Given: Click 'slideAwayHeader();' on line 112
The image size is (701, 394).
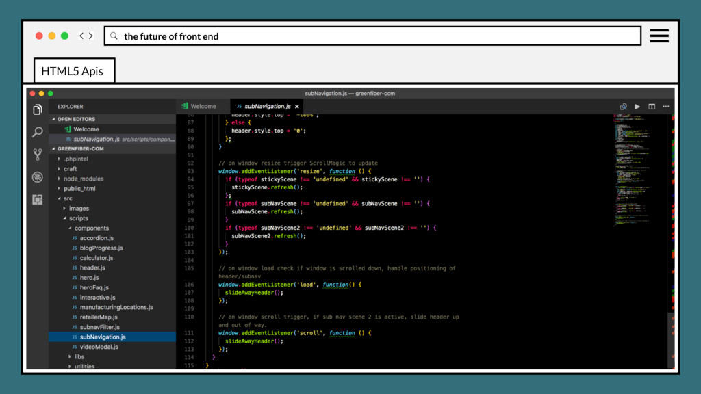Looking at the screenshot, I should coord(254,341).
